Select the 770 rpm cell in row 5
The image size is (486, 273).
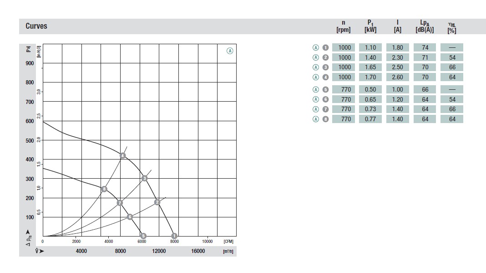tap(344, 89)
